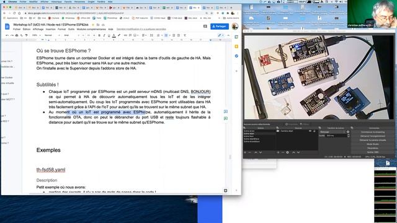Click Commencer le streaming in OBS
397x223 pixels.
pyautogui.click(x=373, y=132)
